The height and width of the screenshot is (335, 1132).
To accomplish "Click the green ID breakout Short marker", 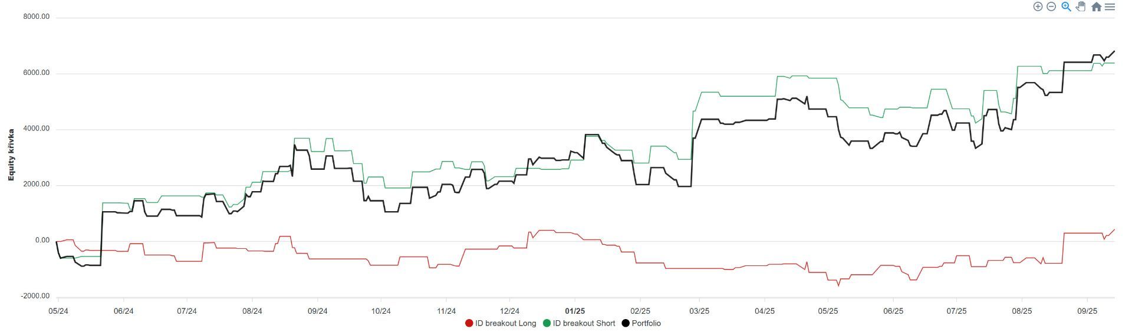I will click(x=547, y=323).
